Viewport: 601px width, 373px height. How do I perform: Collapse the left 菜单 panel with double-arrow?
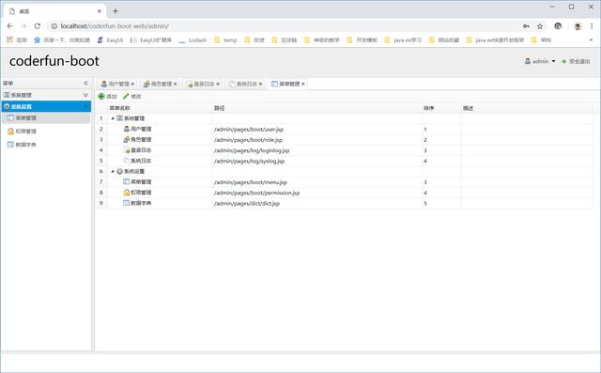[x=85, y=84]
